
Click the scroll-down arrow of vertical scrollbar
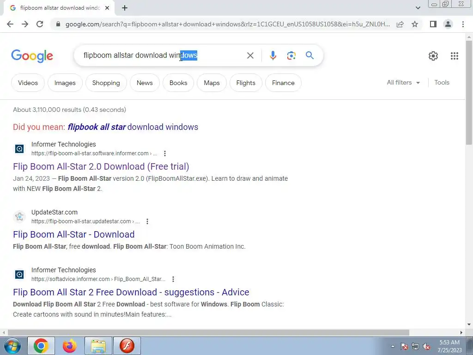(469, 325)
